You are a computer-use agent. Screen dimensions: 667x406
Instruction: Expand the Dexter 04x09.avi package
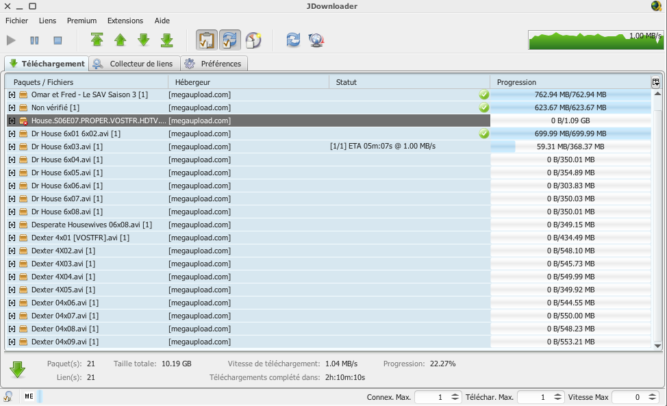(x=12, y=342)
